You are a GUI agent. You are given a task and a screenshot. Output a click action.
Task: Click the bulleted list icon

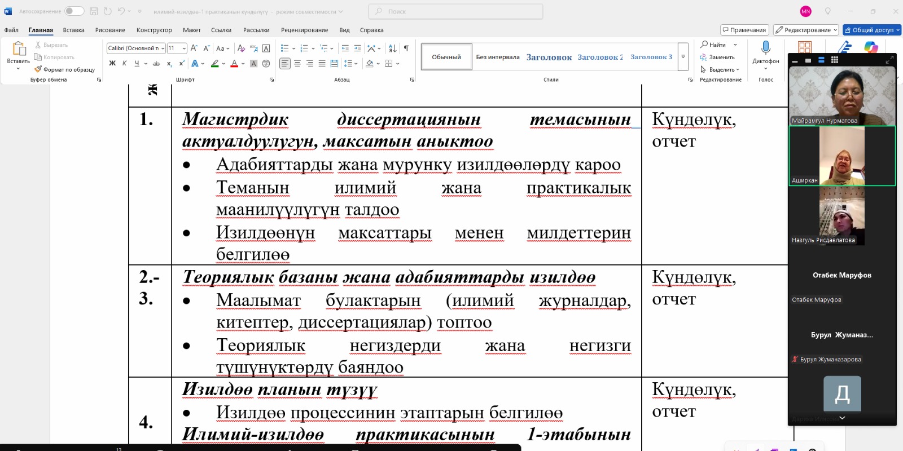click(284, 48)
